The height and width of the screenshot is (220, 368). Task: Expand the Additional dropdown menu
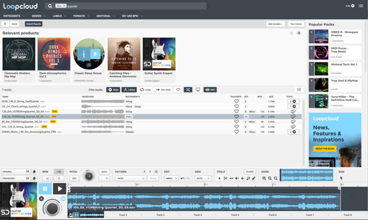[x=106, y=16]
